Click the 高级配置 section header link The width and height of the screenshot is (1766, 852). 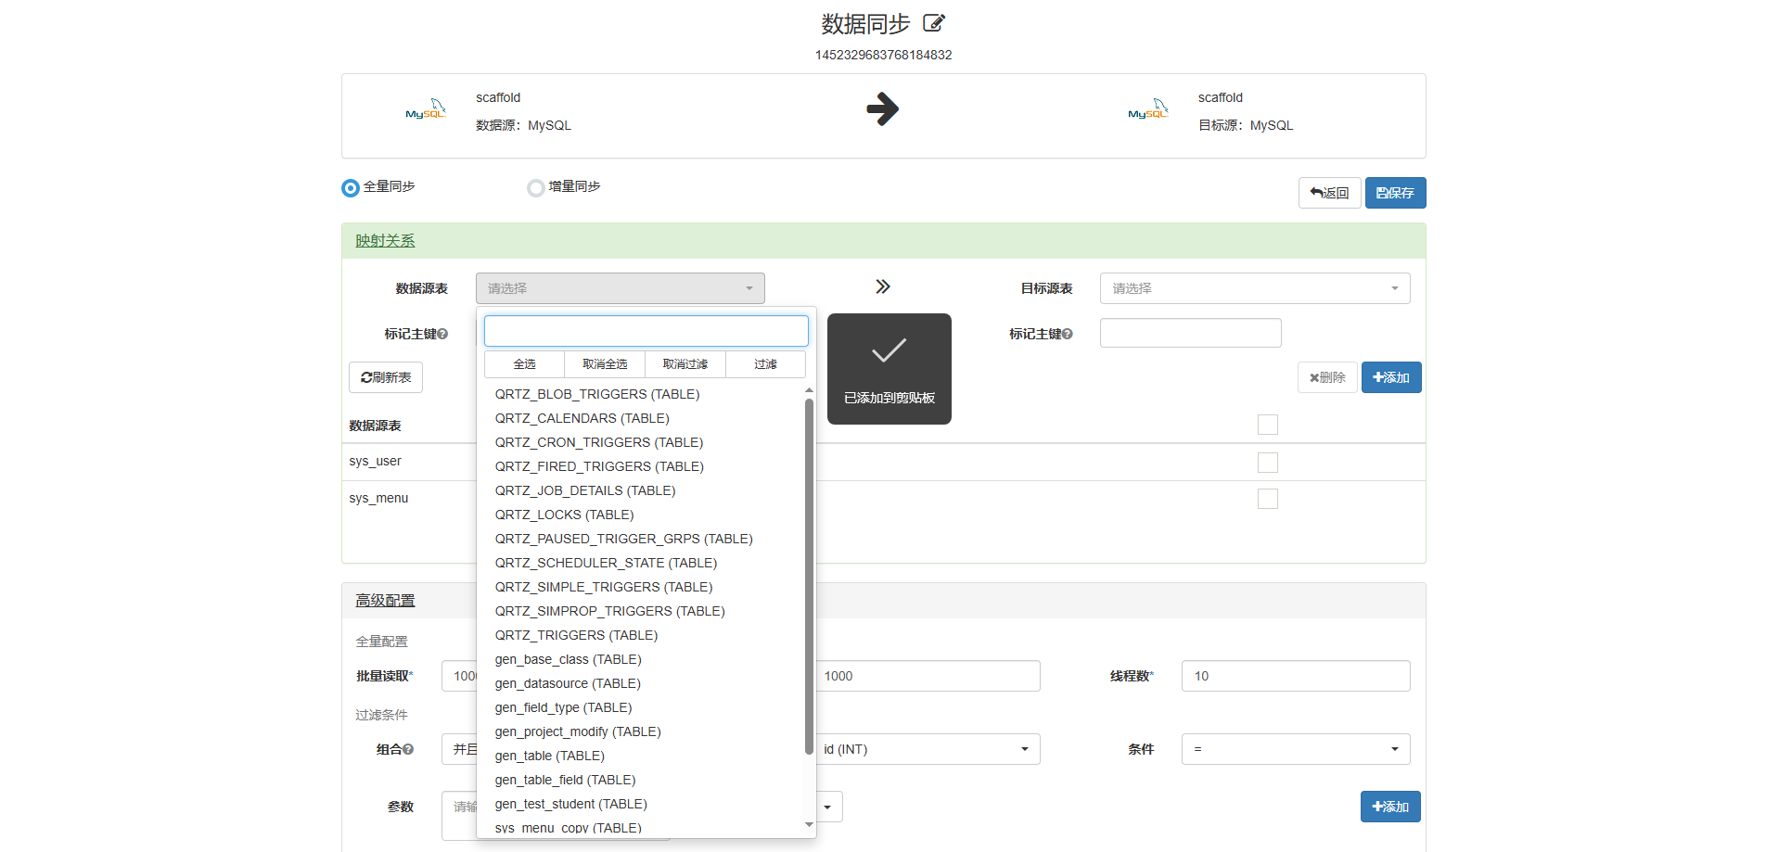(385, 601)
